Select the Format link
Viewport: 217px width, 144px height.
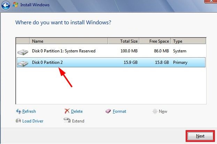click(x=119, y=111)
